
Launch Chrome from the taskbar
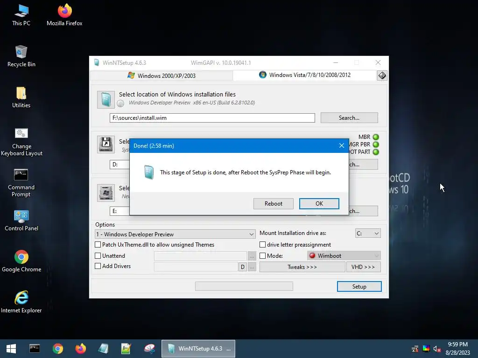pos(57,349)
